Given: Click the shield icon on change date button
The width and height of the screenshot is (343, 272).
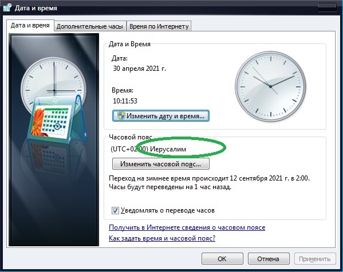Looking at the screenshot, I should point(121,115).
